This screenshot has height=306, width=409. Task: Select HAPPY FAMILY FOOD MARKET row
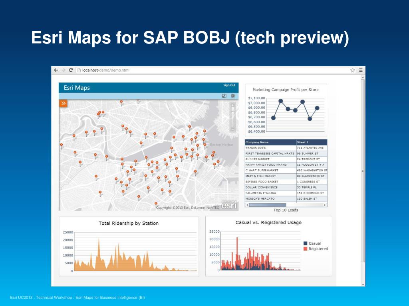(286, 165)
